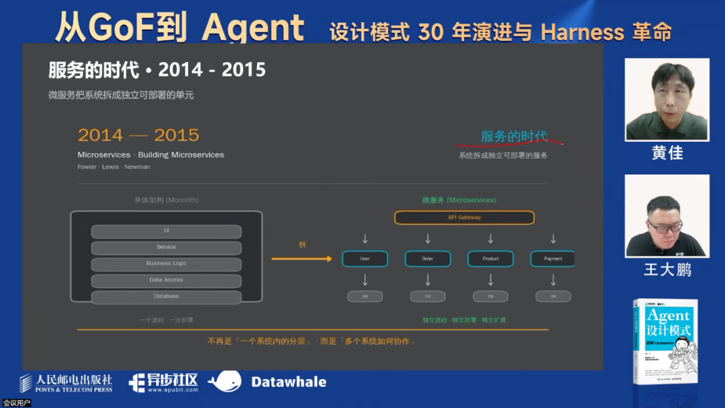Click the 会议用户 label

[x=17, y=403]
